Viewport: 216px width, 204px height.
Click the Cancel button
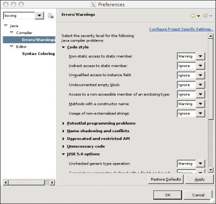(198, 195)
